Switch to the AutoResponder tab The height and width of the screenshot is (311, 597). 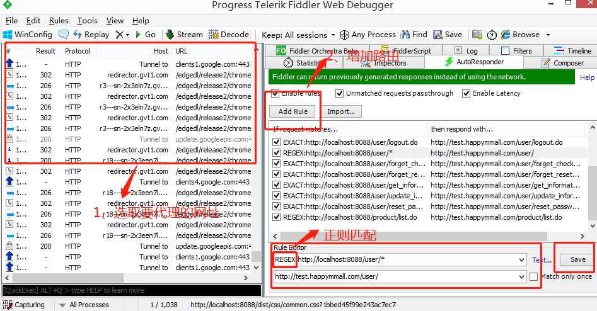click(475, 62)
